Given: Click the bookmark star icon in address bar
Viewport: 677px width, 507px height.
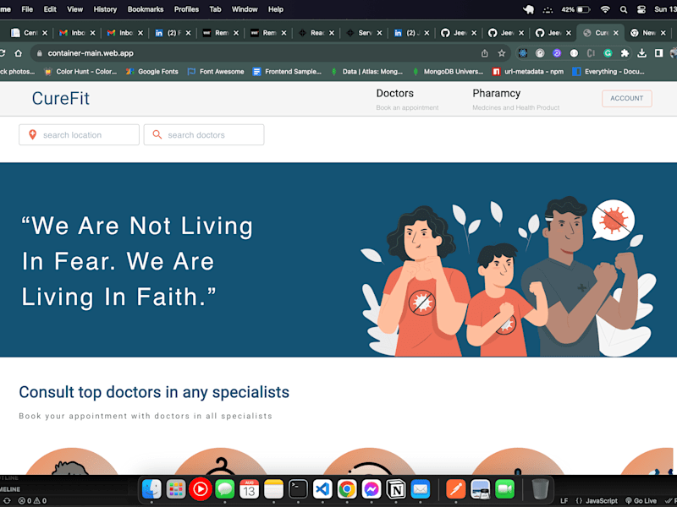Looking at the screenshot, I should [501, 53].
